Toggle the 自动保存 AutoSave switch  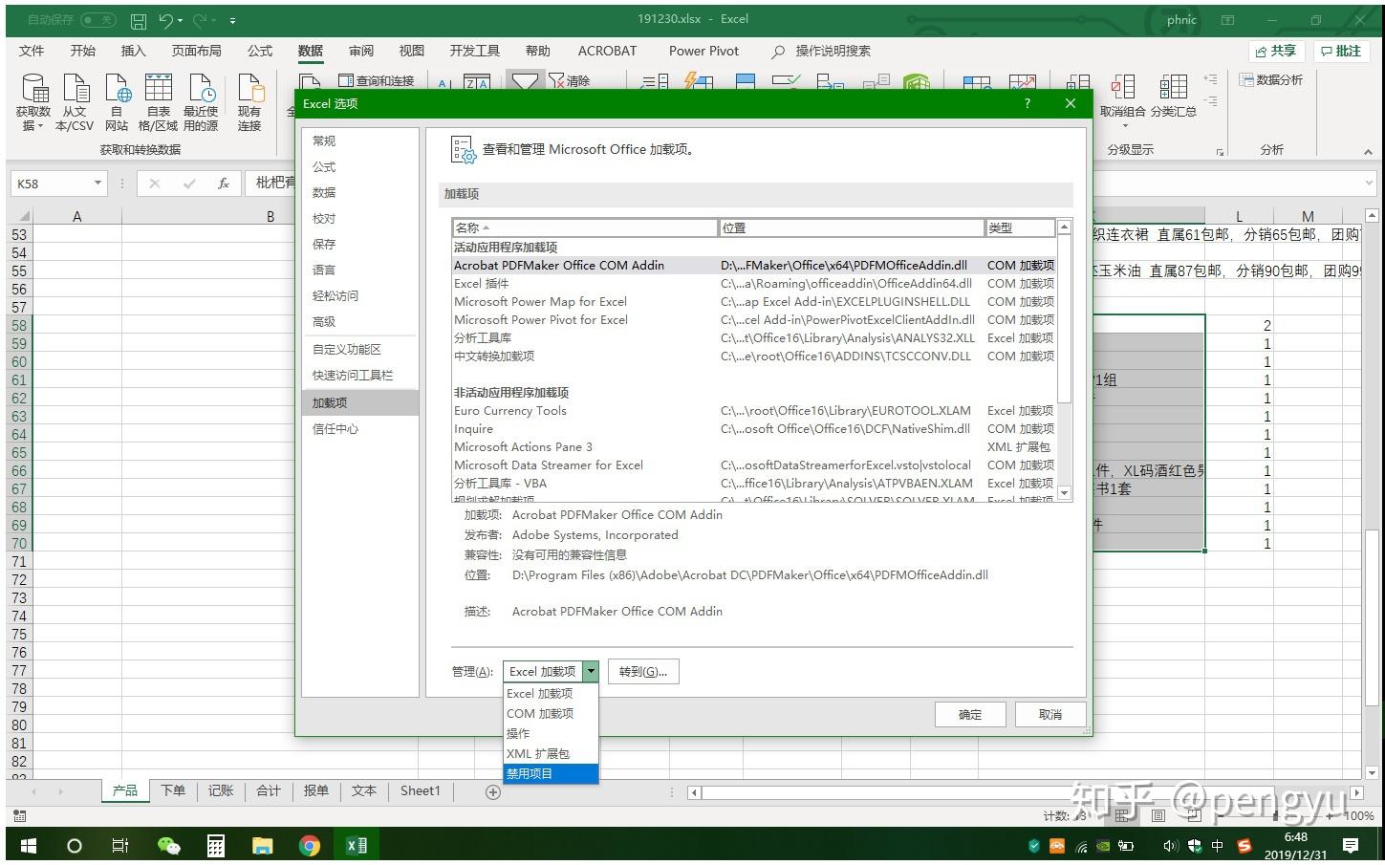[x=98, y=19]
